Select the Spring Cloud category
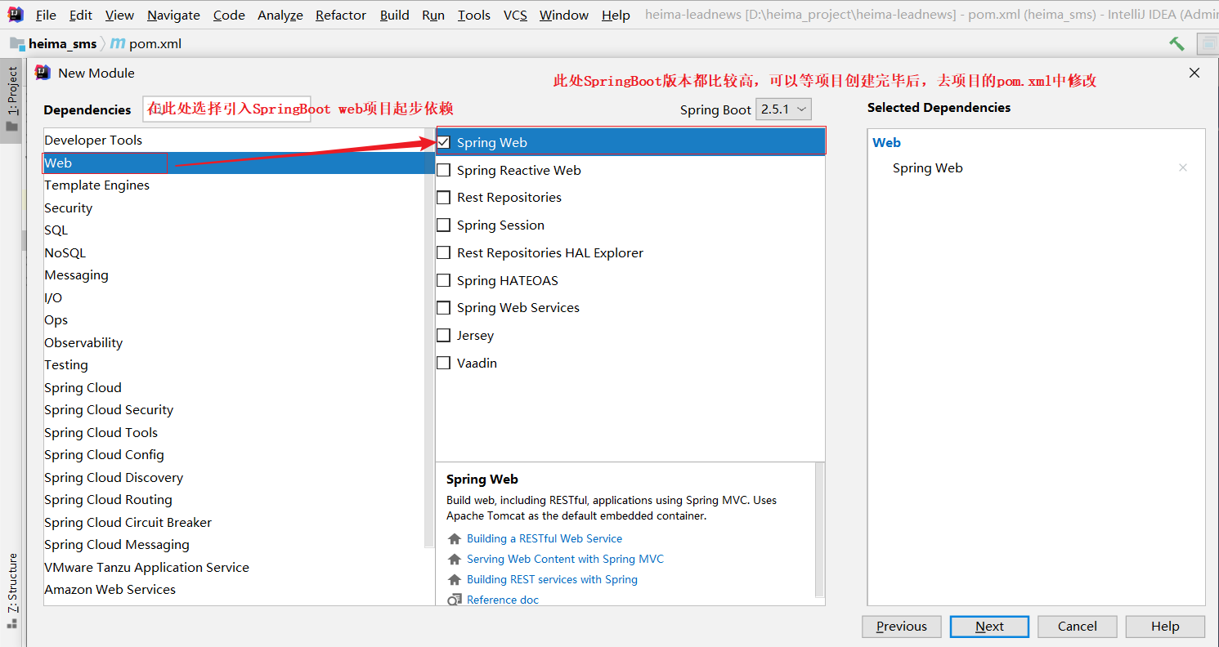 tap(234, 388)
